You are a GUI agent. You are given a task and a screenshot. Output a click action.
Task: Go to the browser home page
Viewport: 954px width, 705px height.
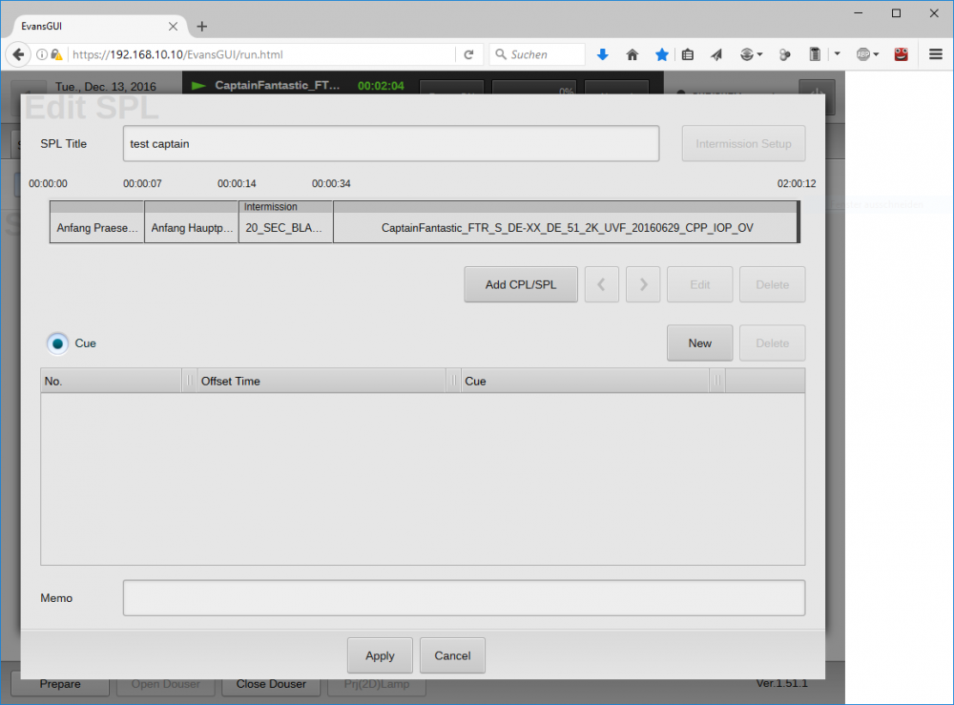(x=632, y=54)
